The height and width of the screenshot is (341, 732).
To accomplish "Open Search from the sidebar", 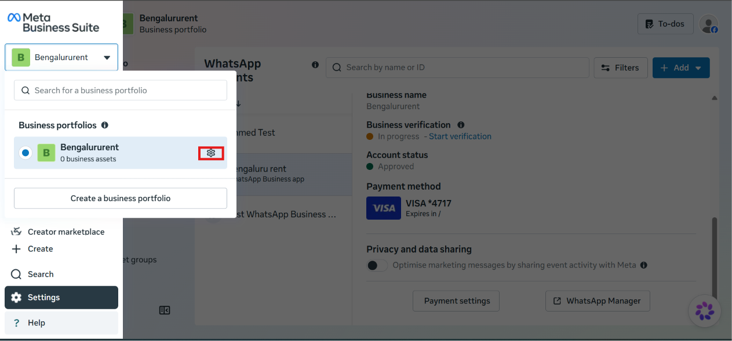I will click(x=61, y=275).
